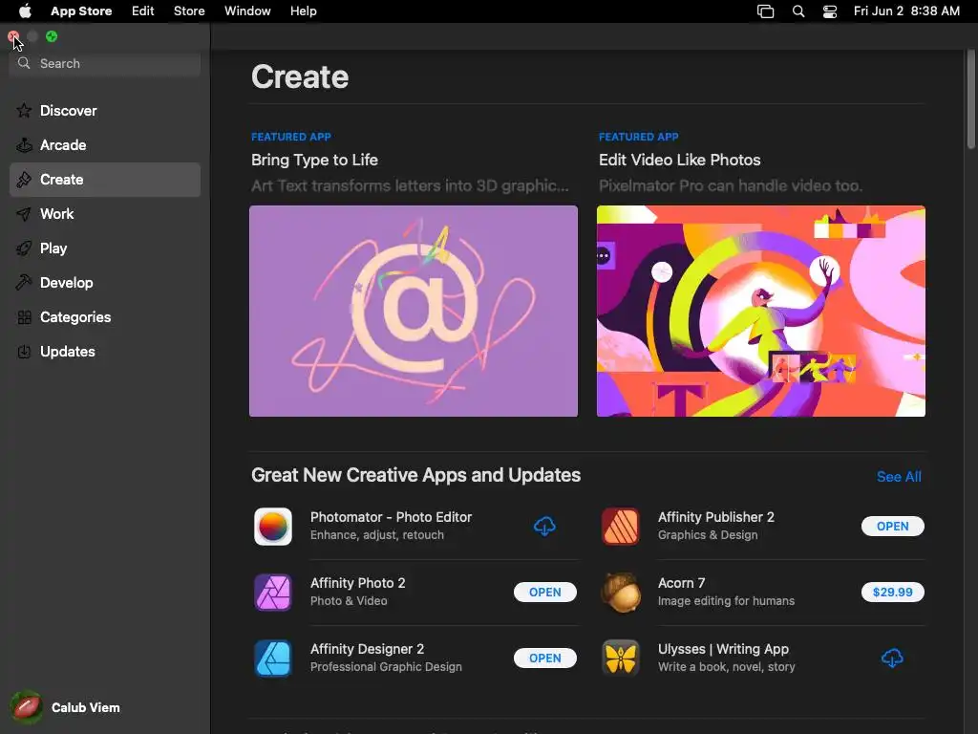Click 'Great New Creative Apps and Updates' heading

pyautogui.click(x=415, y=475)
